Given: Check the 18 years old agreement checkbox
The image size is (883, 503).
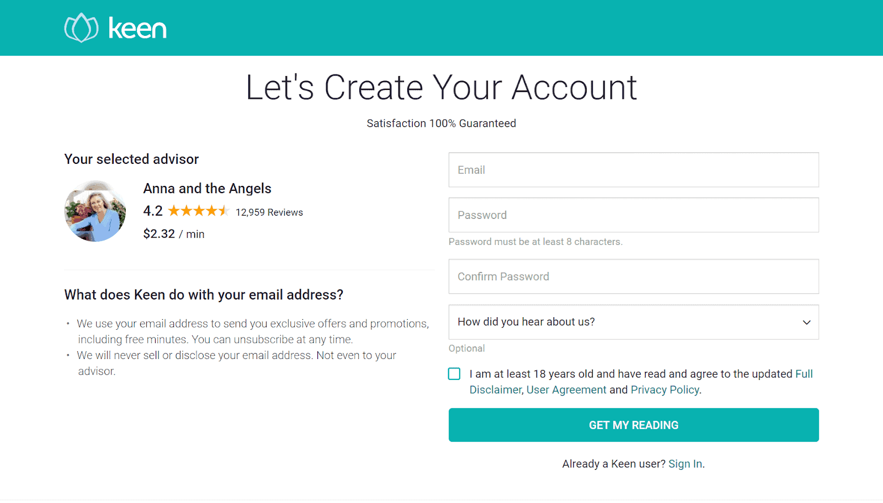Looking at the screenshot, I should [x=454, y=374].
